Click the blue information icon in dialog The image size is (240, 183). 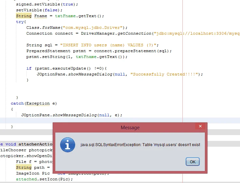pos(68,145)
